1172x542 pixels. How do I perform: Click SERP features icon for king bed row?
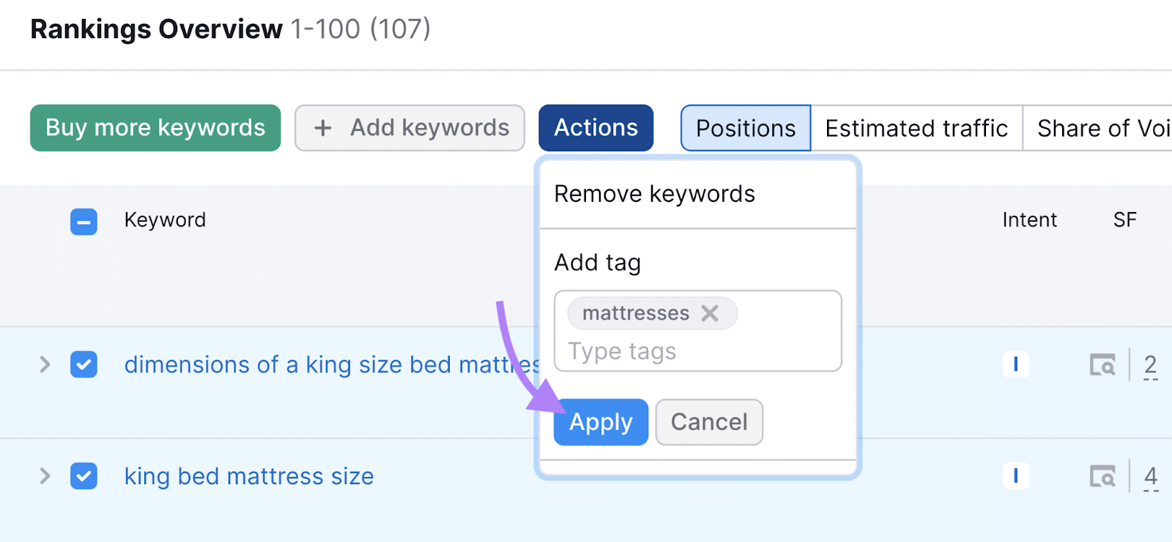1102,476
